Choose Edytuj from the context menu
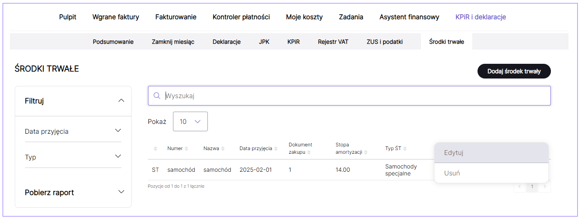Image resolution: width=580 pixels, height=220 pixels. tap(491, 153)
